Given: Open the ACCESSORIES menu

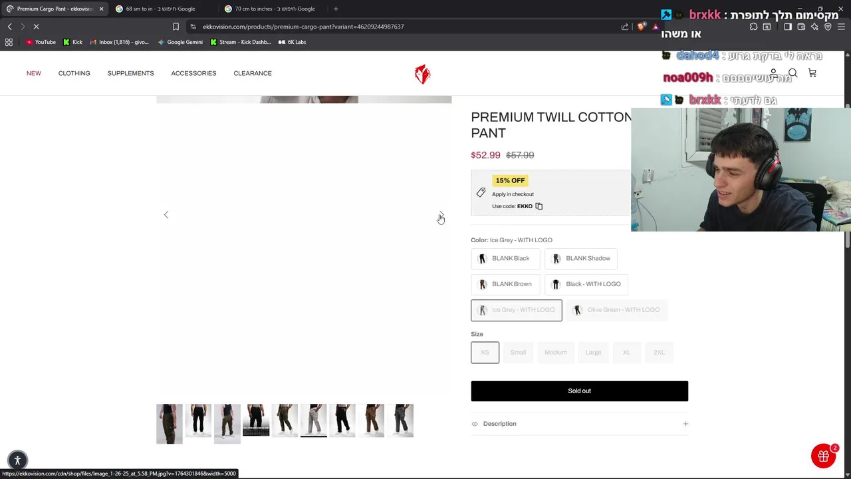Looking at the screenshot, I should [x=193, y=73].
